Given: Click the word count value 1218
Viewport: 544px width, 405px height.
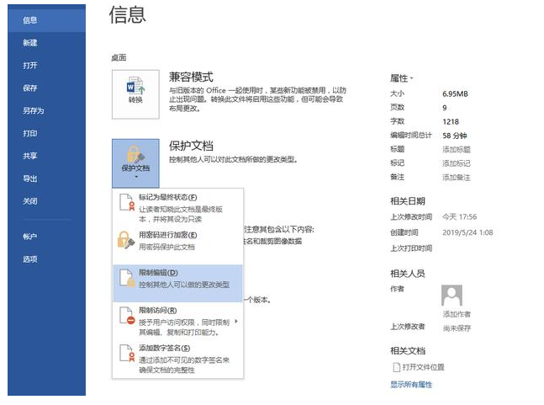Looking at the screenshot, I should click(x=451, y=121).
